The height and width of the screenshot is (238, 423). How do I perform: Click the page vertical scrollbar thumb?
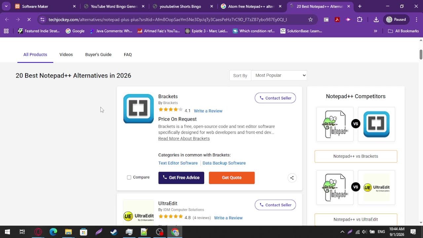(421, 55)
